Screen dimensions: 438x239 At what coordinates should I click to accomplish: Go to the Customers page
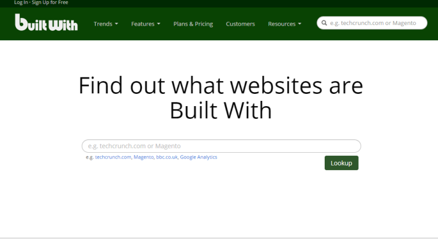point(240,24)
